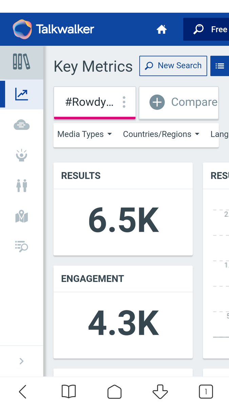Click the 6.5K results value
229x407 pixels.
click(x=123, y=220)
